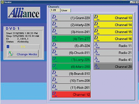
Task: Click the D Set icon on Channel 16
Action: (x=97, y=38)
